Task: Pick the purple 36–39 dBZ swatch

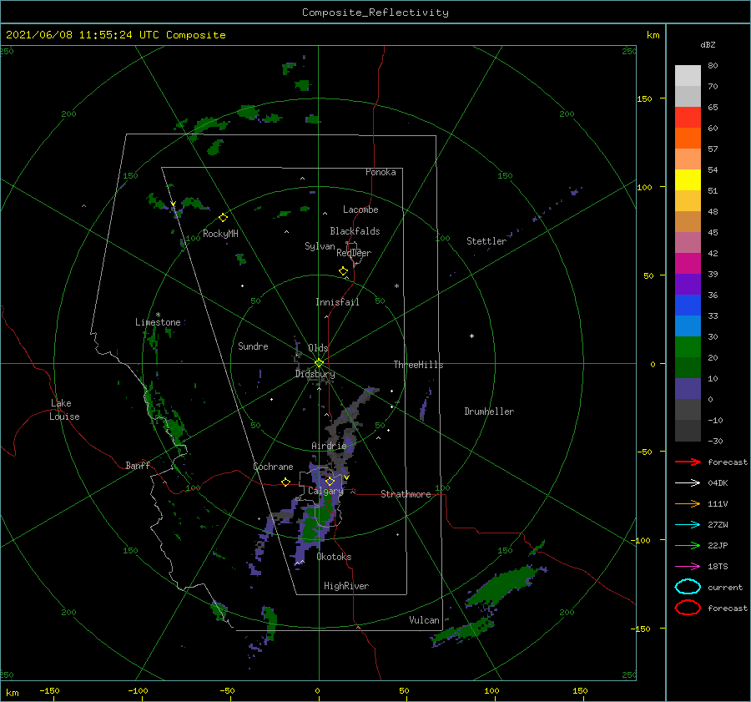Action: pos(688,285)
